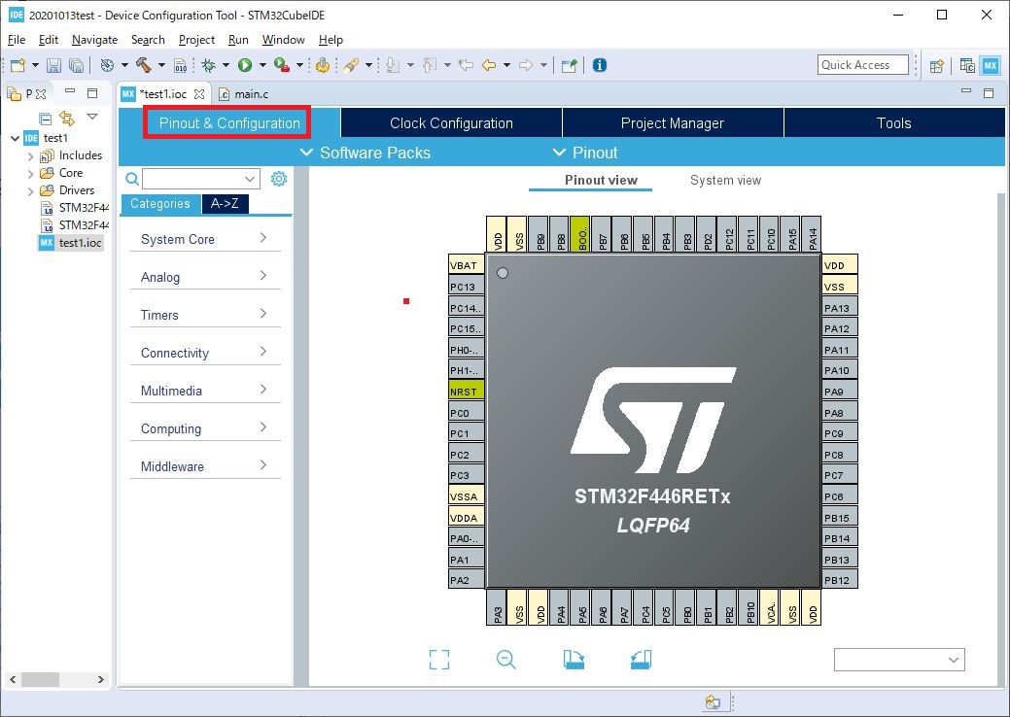The image size is (1010, 717).
Task: Open the Project menu
Action: (196, 40)
